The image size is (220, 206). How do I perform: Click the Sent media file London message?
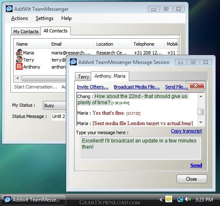[x=142, y=123]
